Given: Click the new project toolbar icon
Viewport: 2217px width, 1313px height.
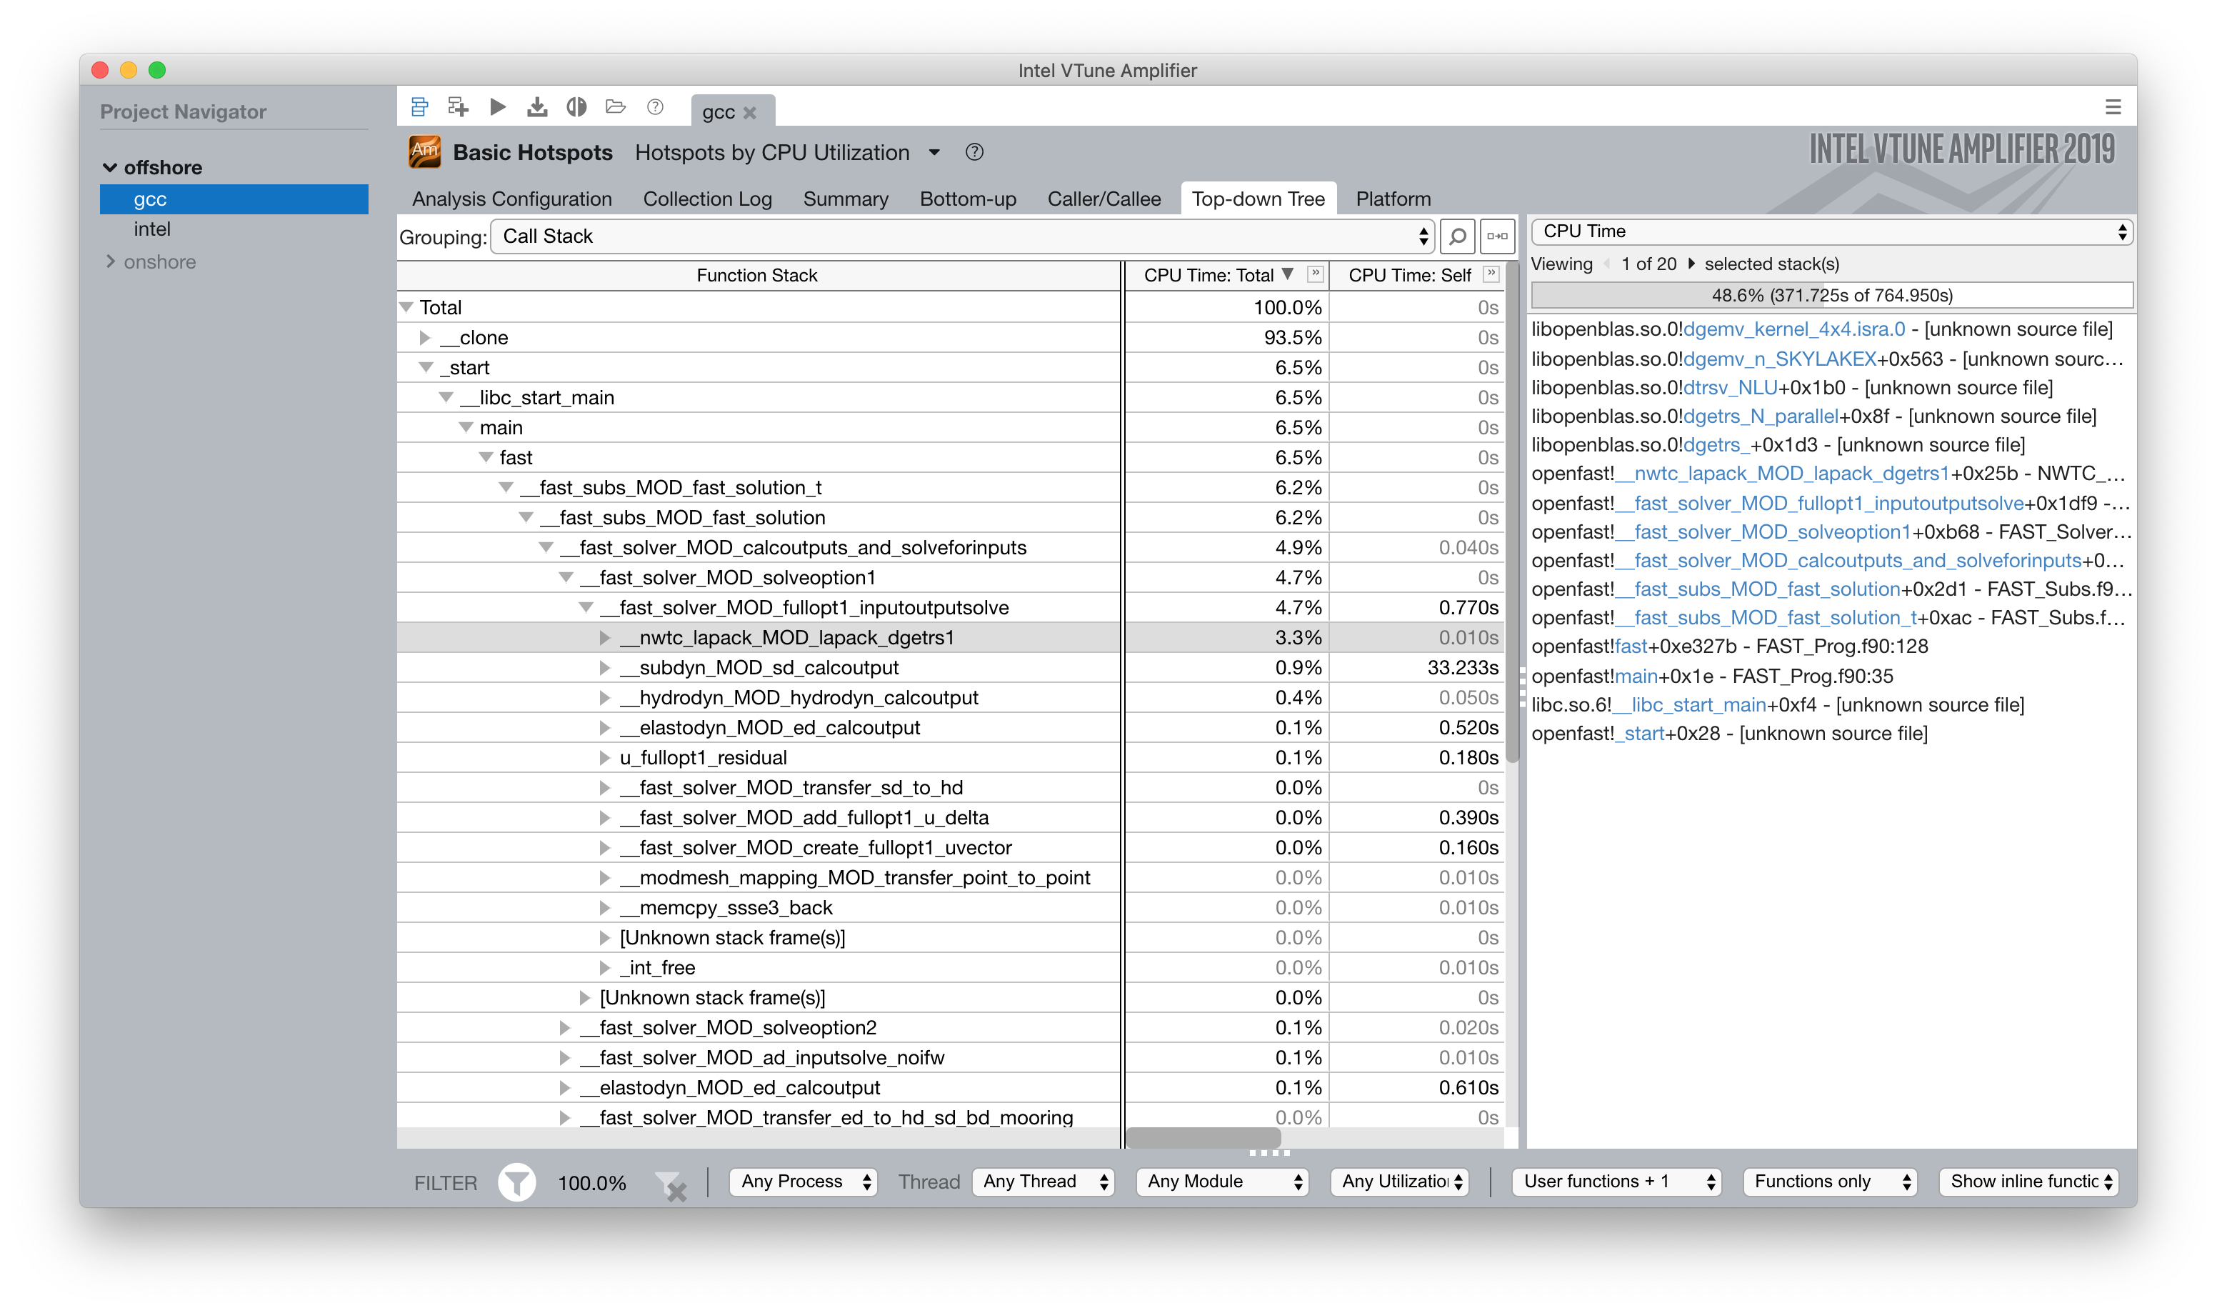Looking at the screenshot, I should [419, 108].
